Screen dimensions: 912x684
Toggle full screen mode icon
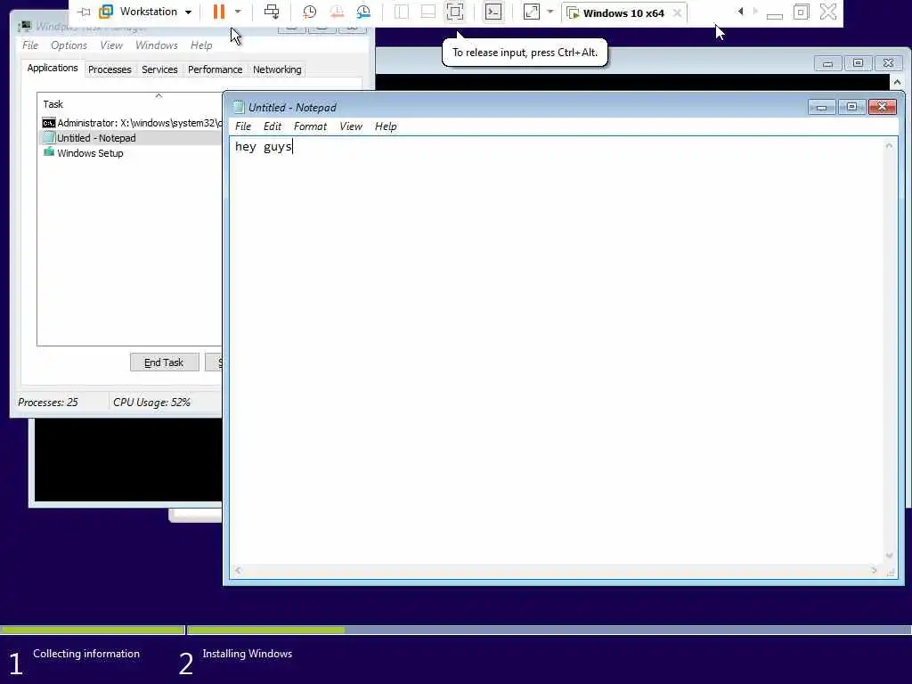455,12
